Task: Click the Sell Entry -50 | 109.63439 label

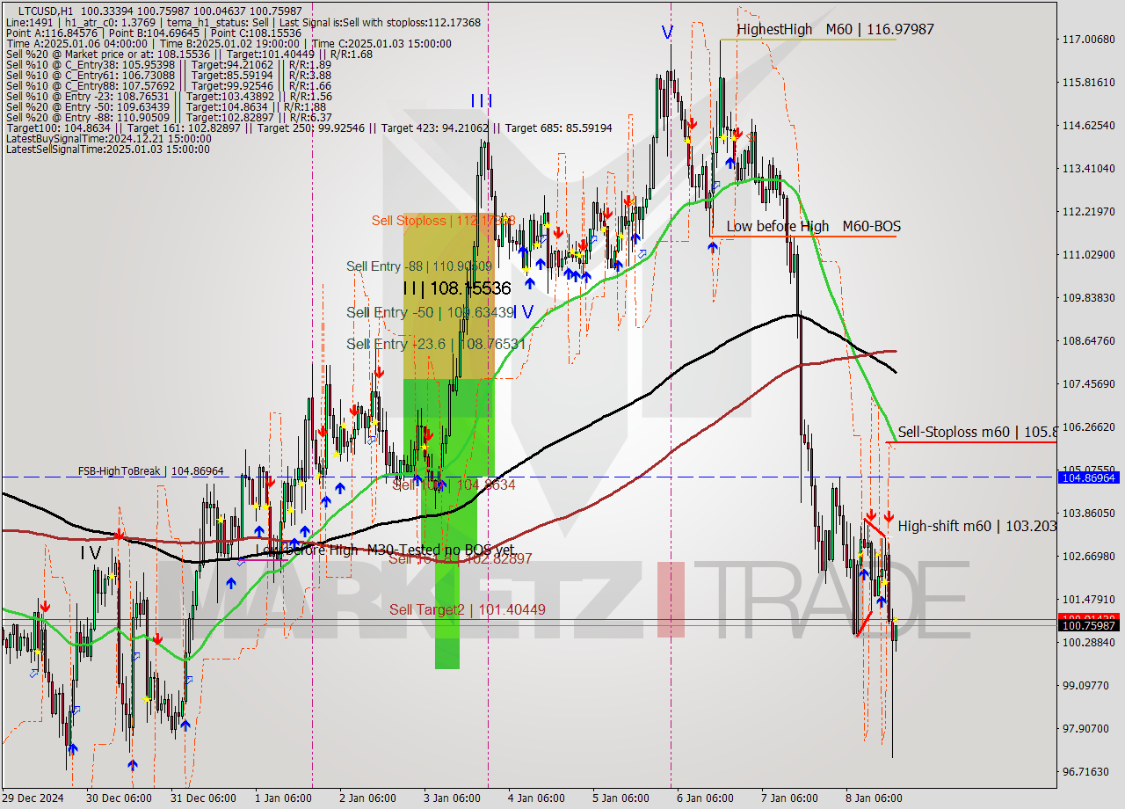Action: [430, 312]
